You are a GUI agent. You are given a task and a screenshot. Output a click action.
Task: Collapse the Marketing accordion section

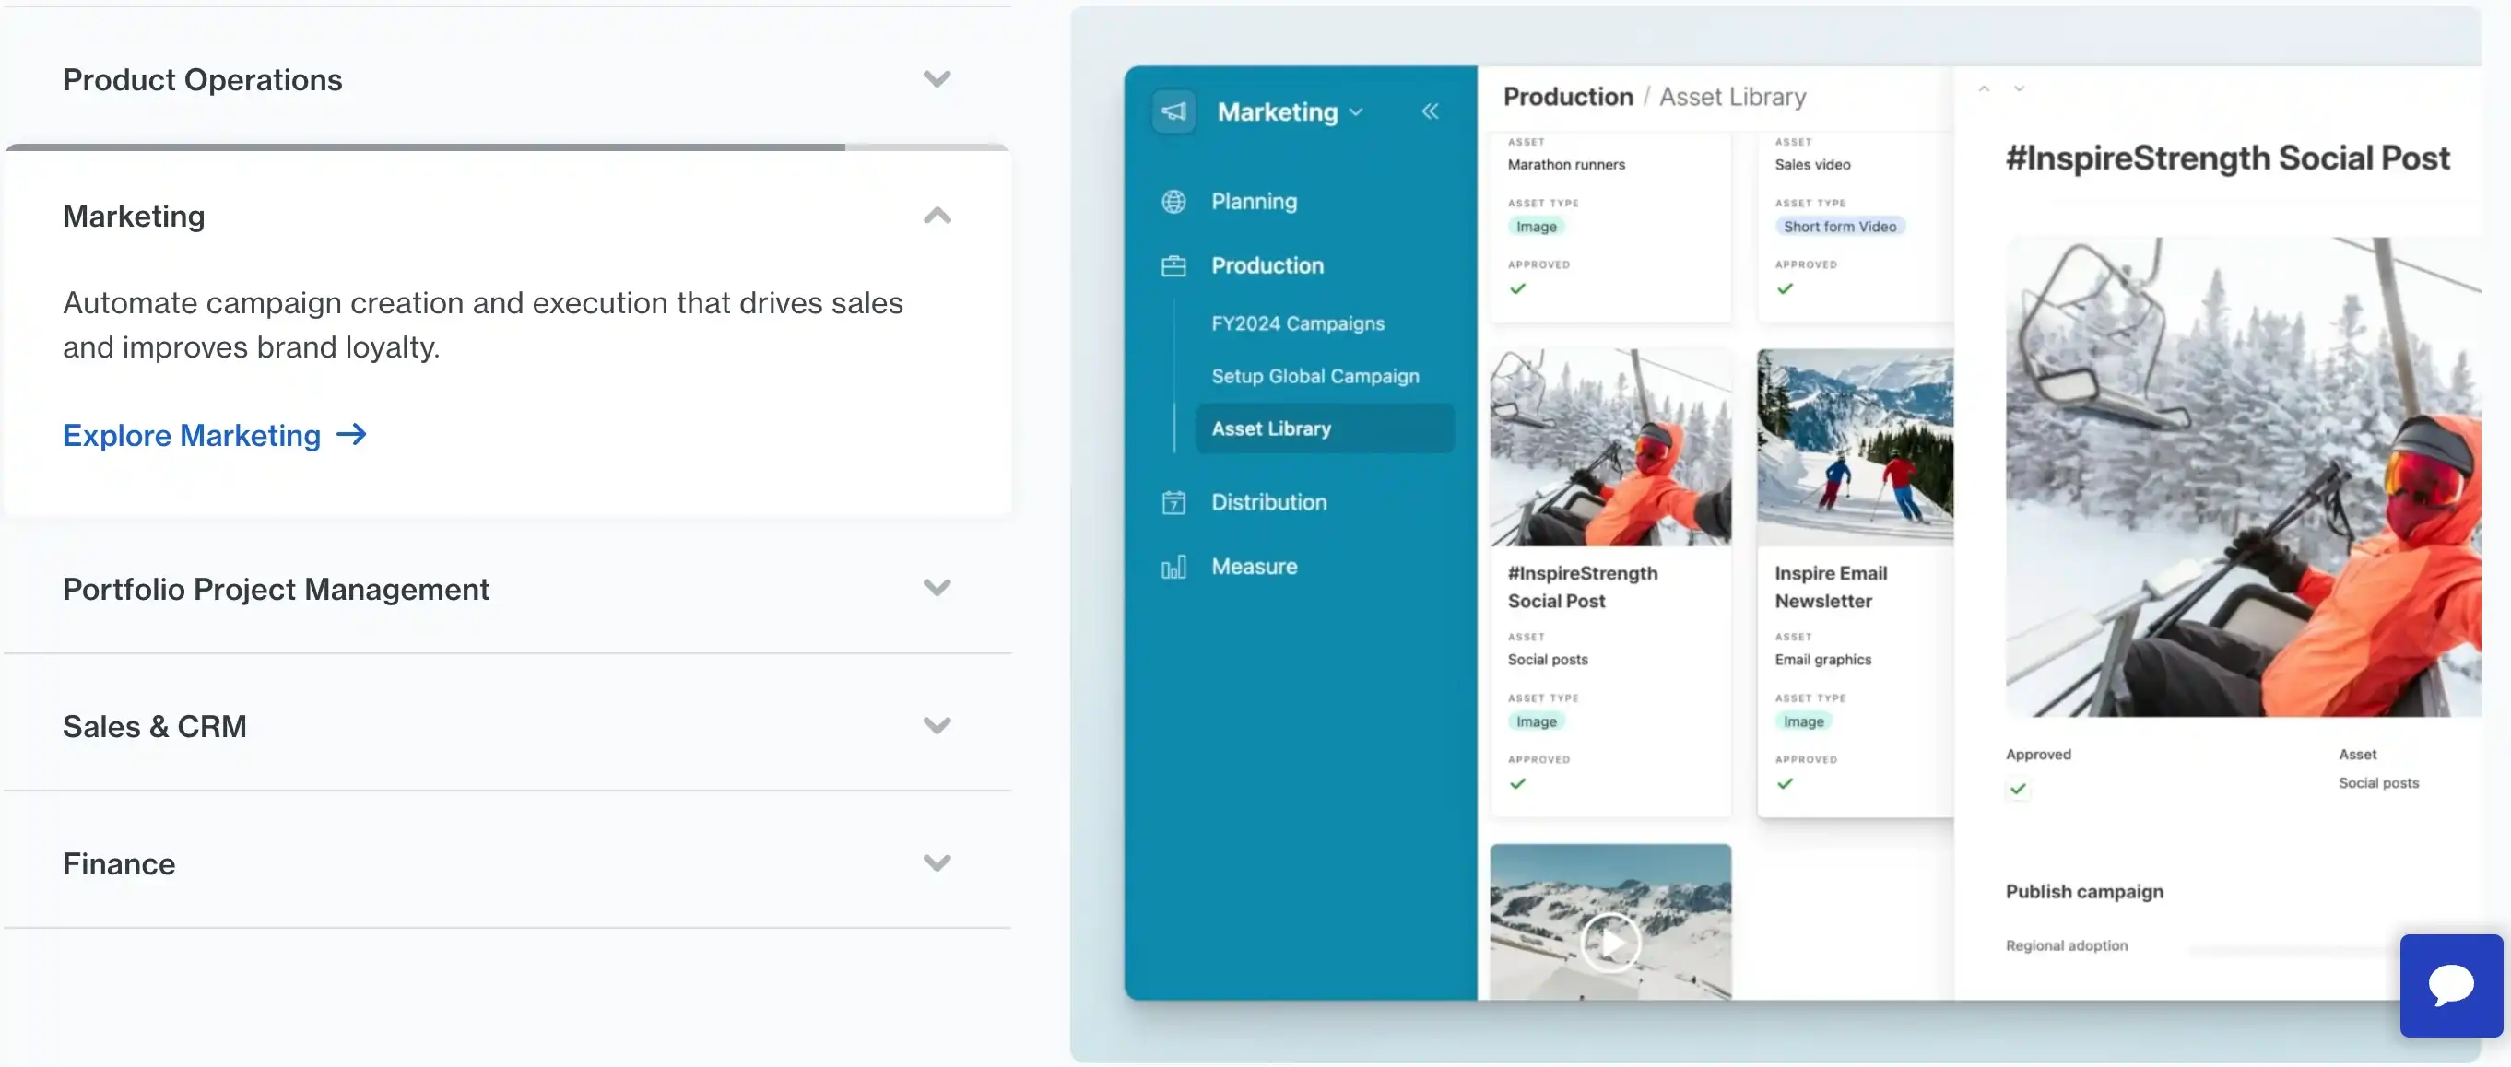point(937,216)
